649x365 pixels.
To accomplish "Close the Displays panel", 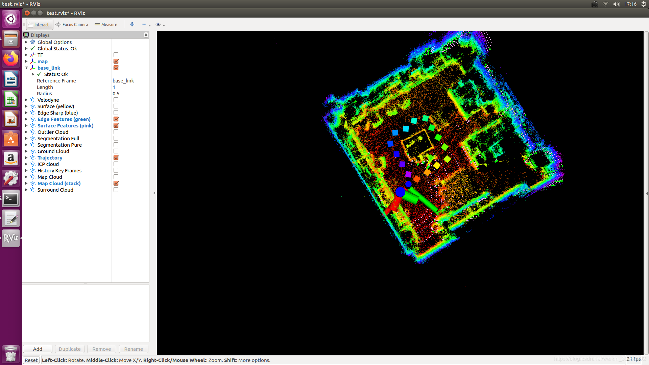I will pos(146,35).
